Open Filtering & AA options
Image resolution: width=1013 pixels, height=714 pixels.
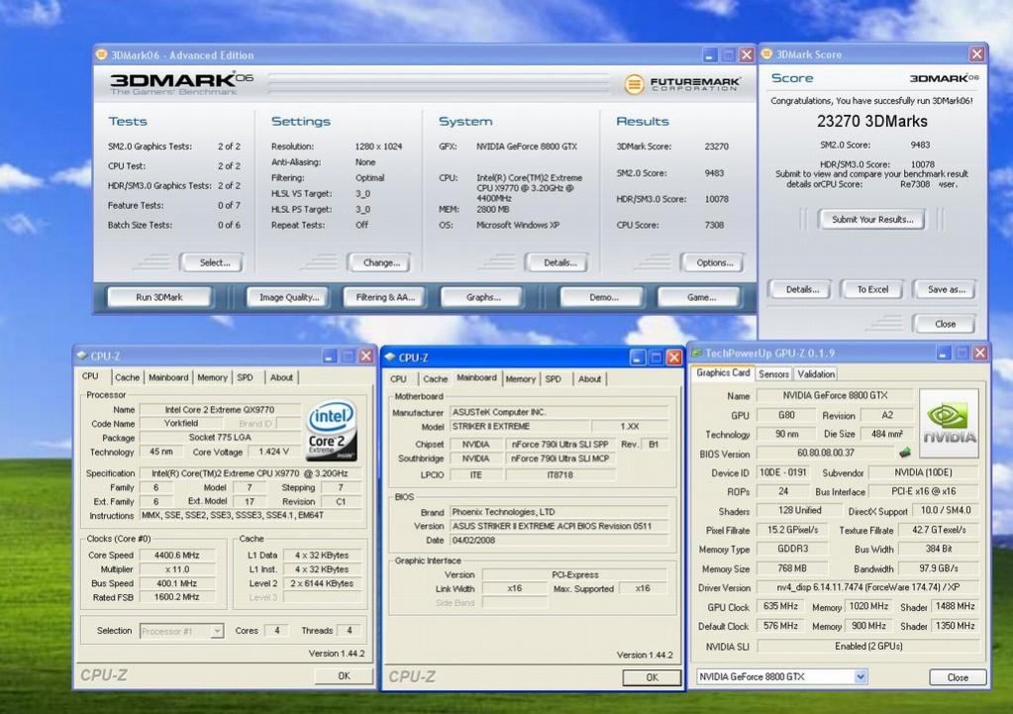point(385,297)
